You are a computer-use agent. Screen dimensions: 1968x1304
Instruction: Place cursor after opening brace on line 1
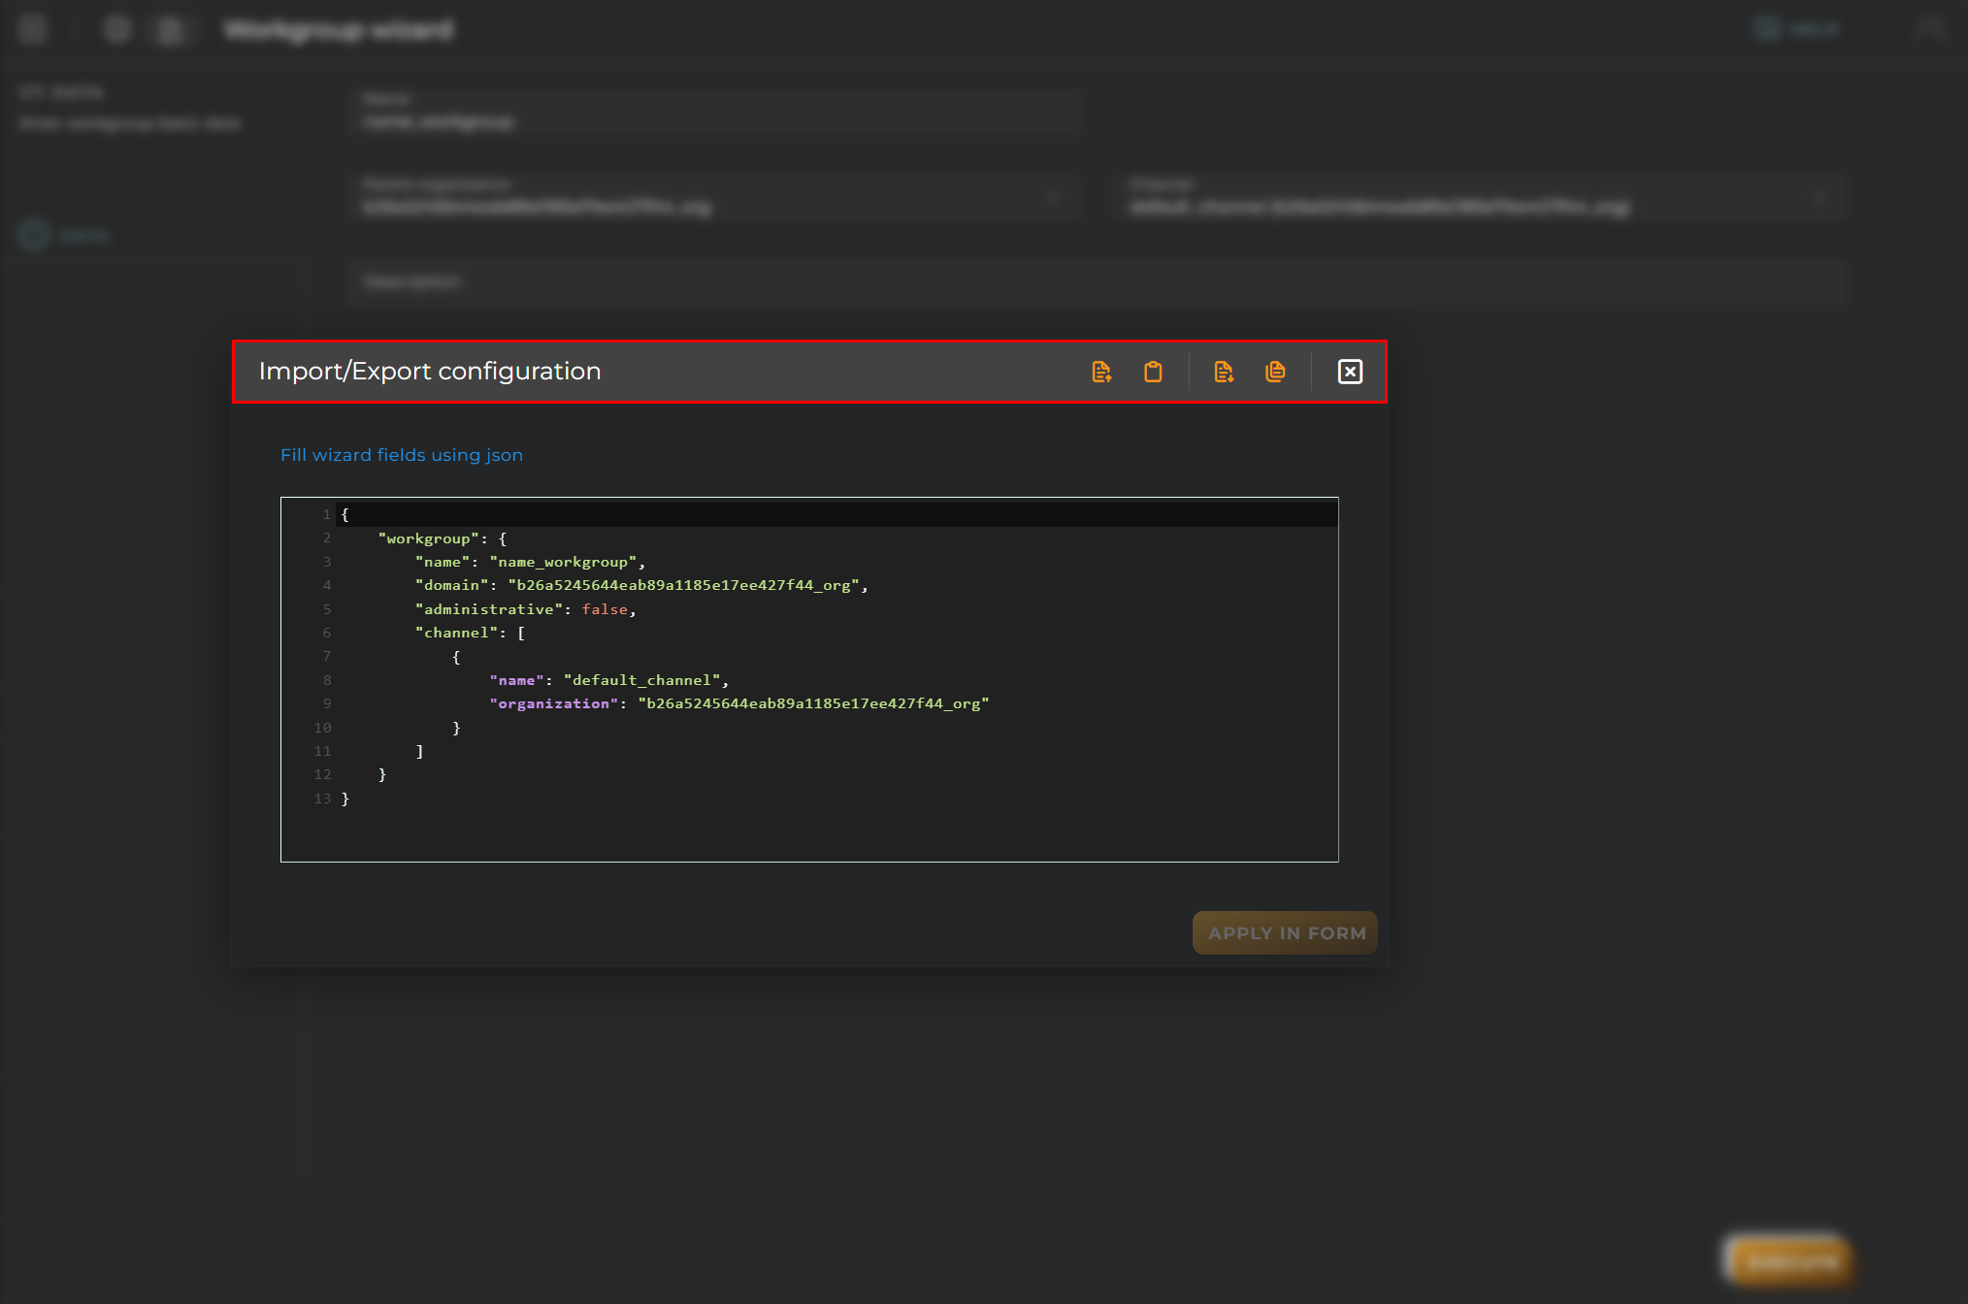click(x=350, y=515)
